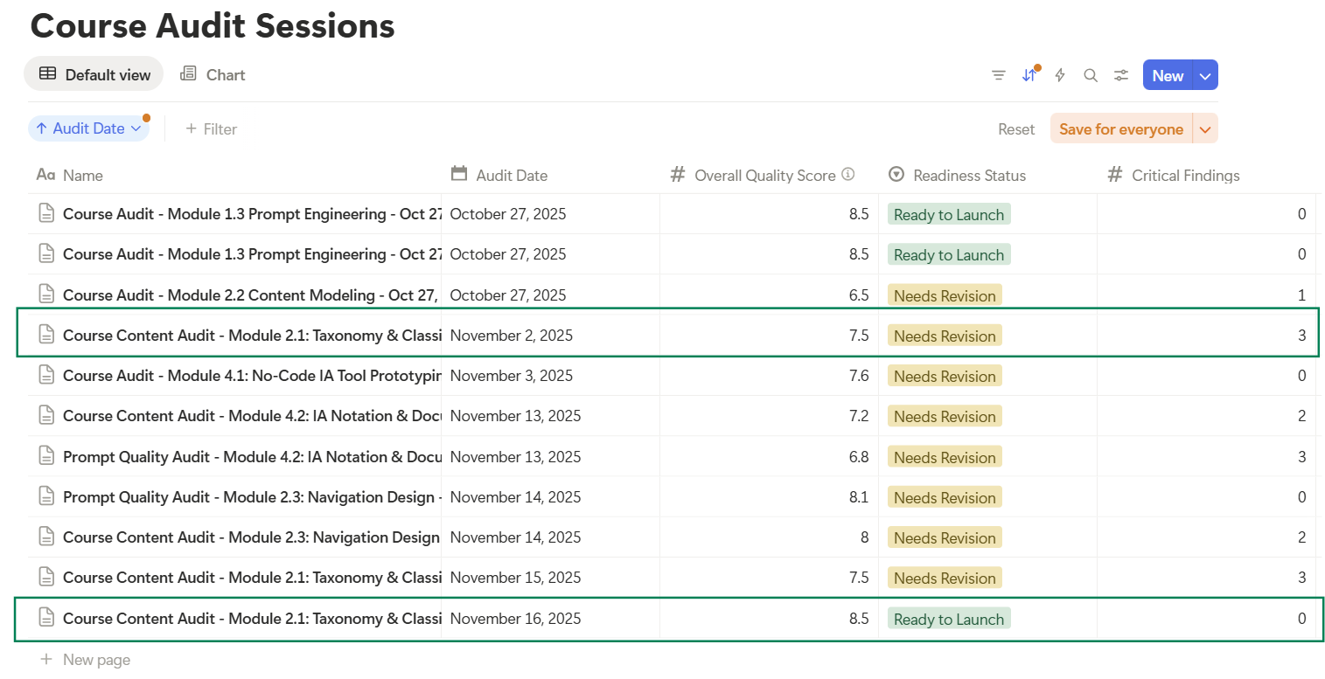Click Ready to Launch tag on November 16 row
The image size is (1325, 679).
point(948,619)
